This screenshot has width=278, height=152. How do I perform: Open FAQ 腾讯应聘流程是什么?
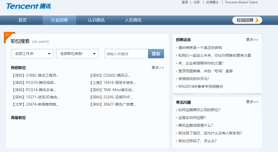[x=195, y=125]
